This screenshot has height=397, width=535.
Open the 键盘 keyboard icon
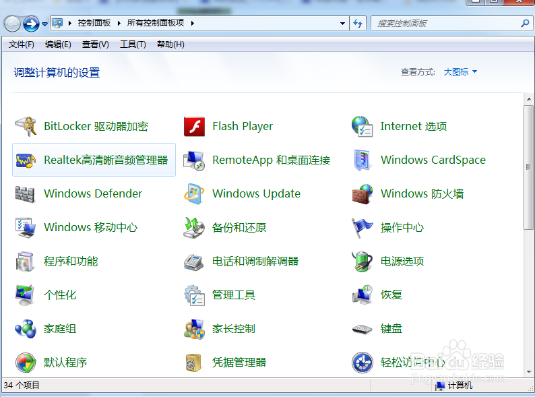362,329
